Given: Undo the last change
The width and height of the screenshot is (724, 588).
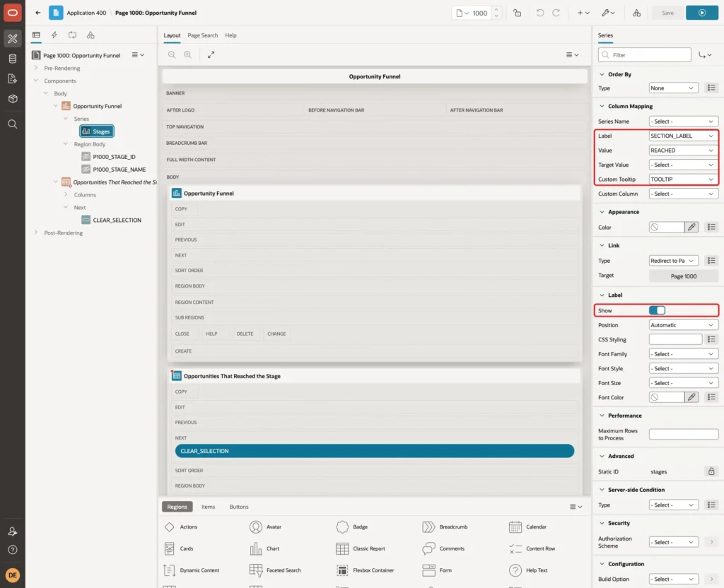Looking at the screenshot, I should tap(539, 13).
